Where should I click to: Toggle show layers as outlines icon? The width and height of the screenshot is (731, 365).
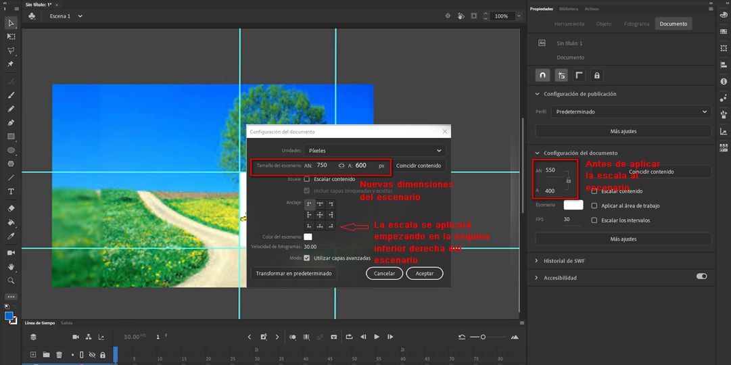[x=82, y=355]
